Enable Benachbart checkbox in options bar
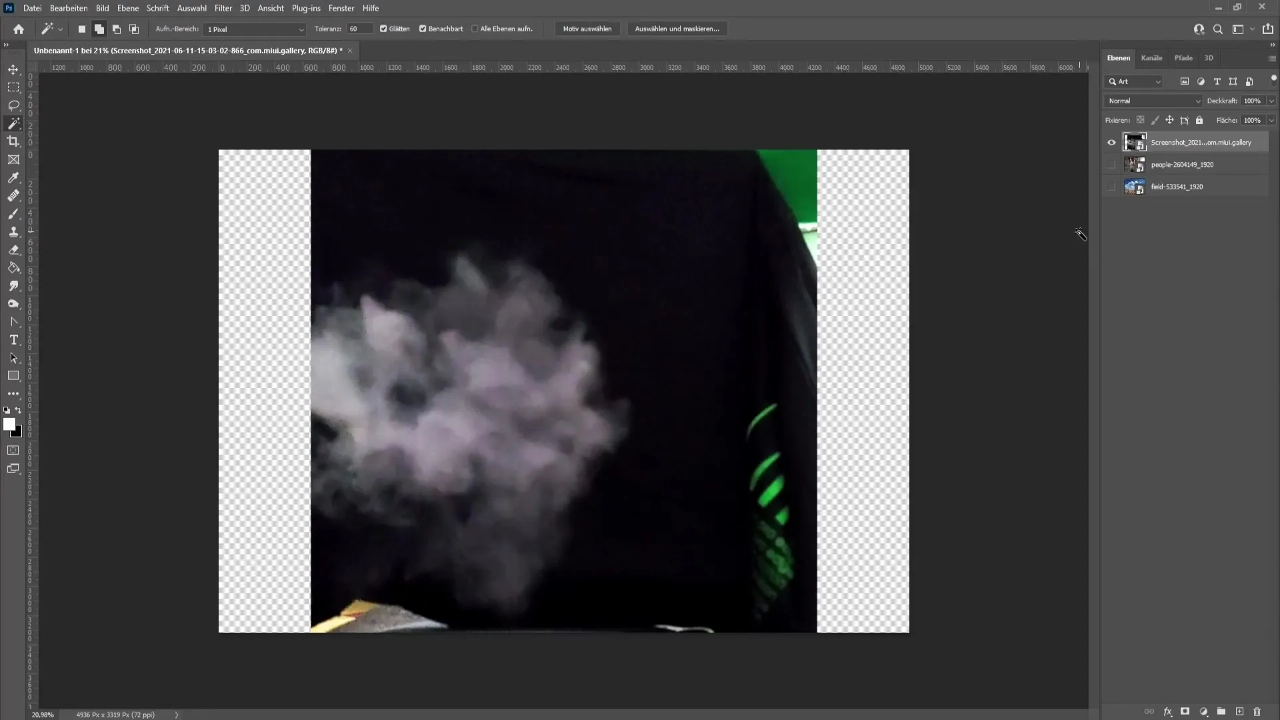Image resolution: width=1280 pixels, height=720 pixels. coord(423,28)
